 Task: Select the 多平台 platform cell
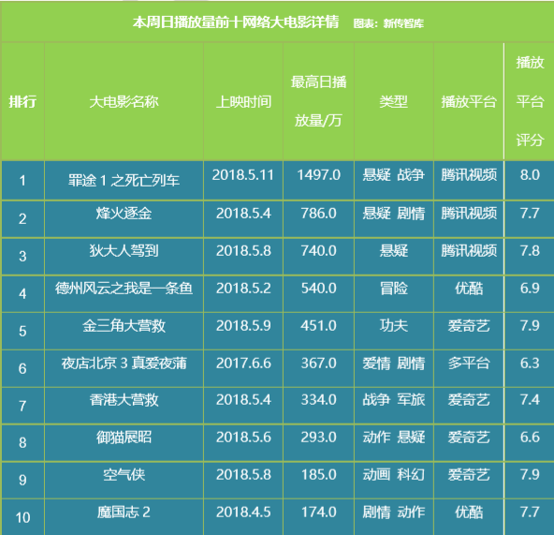(x=469, y=369)
